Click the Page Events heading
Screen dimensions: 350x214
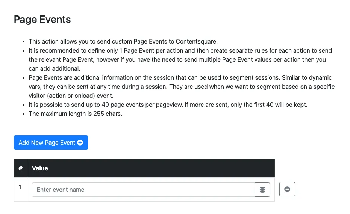pyautogui.click(x=42, y=20)
